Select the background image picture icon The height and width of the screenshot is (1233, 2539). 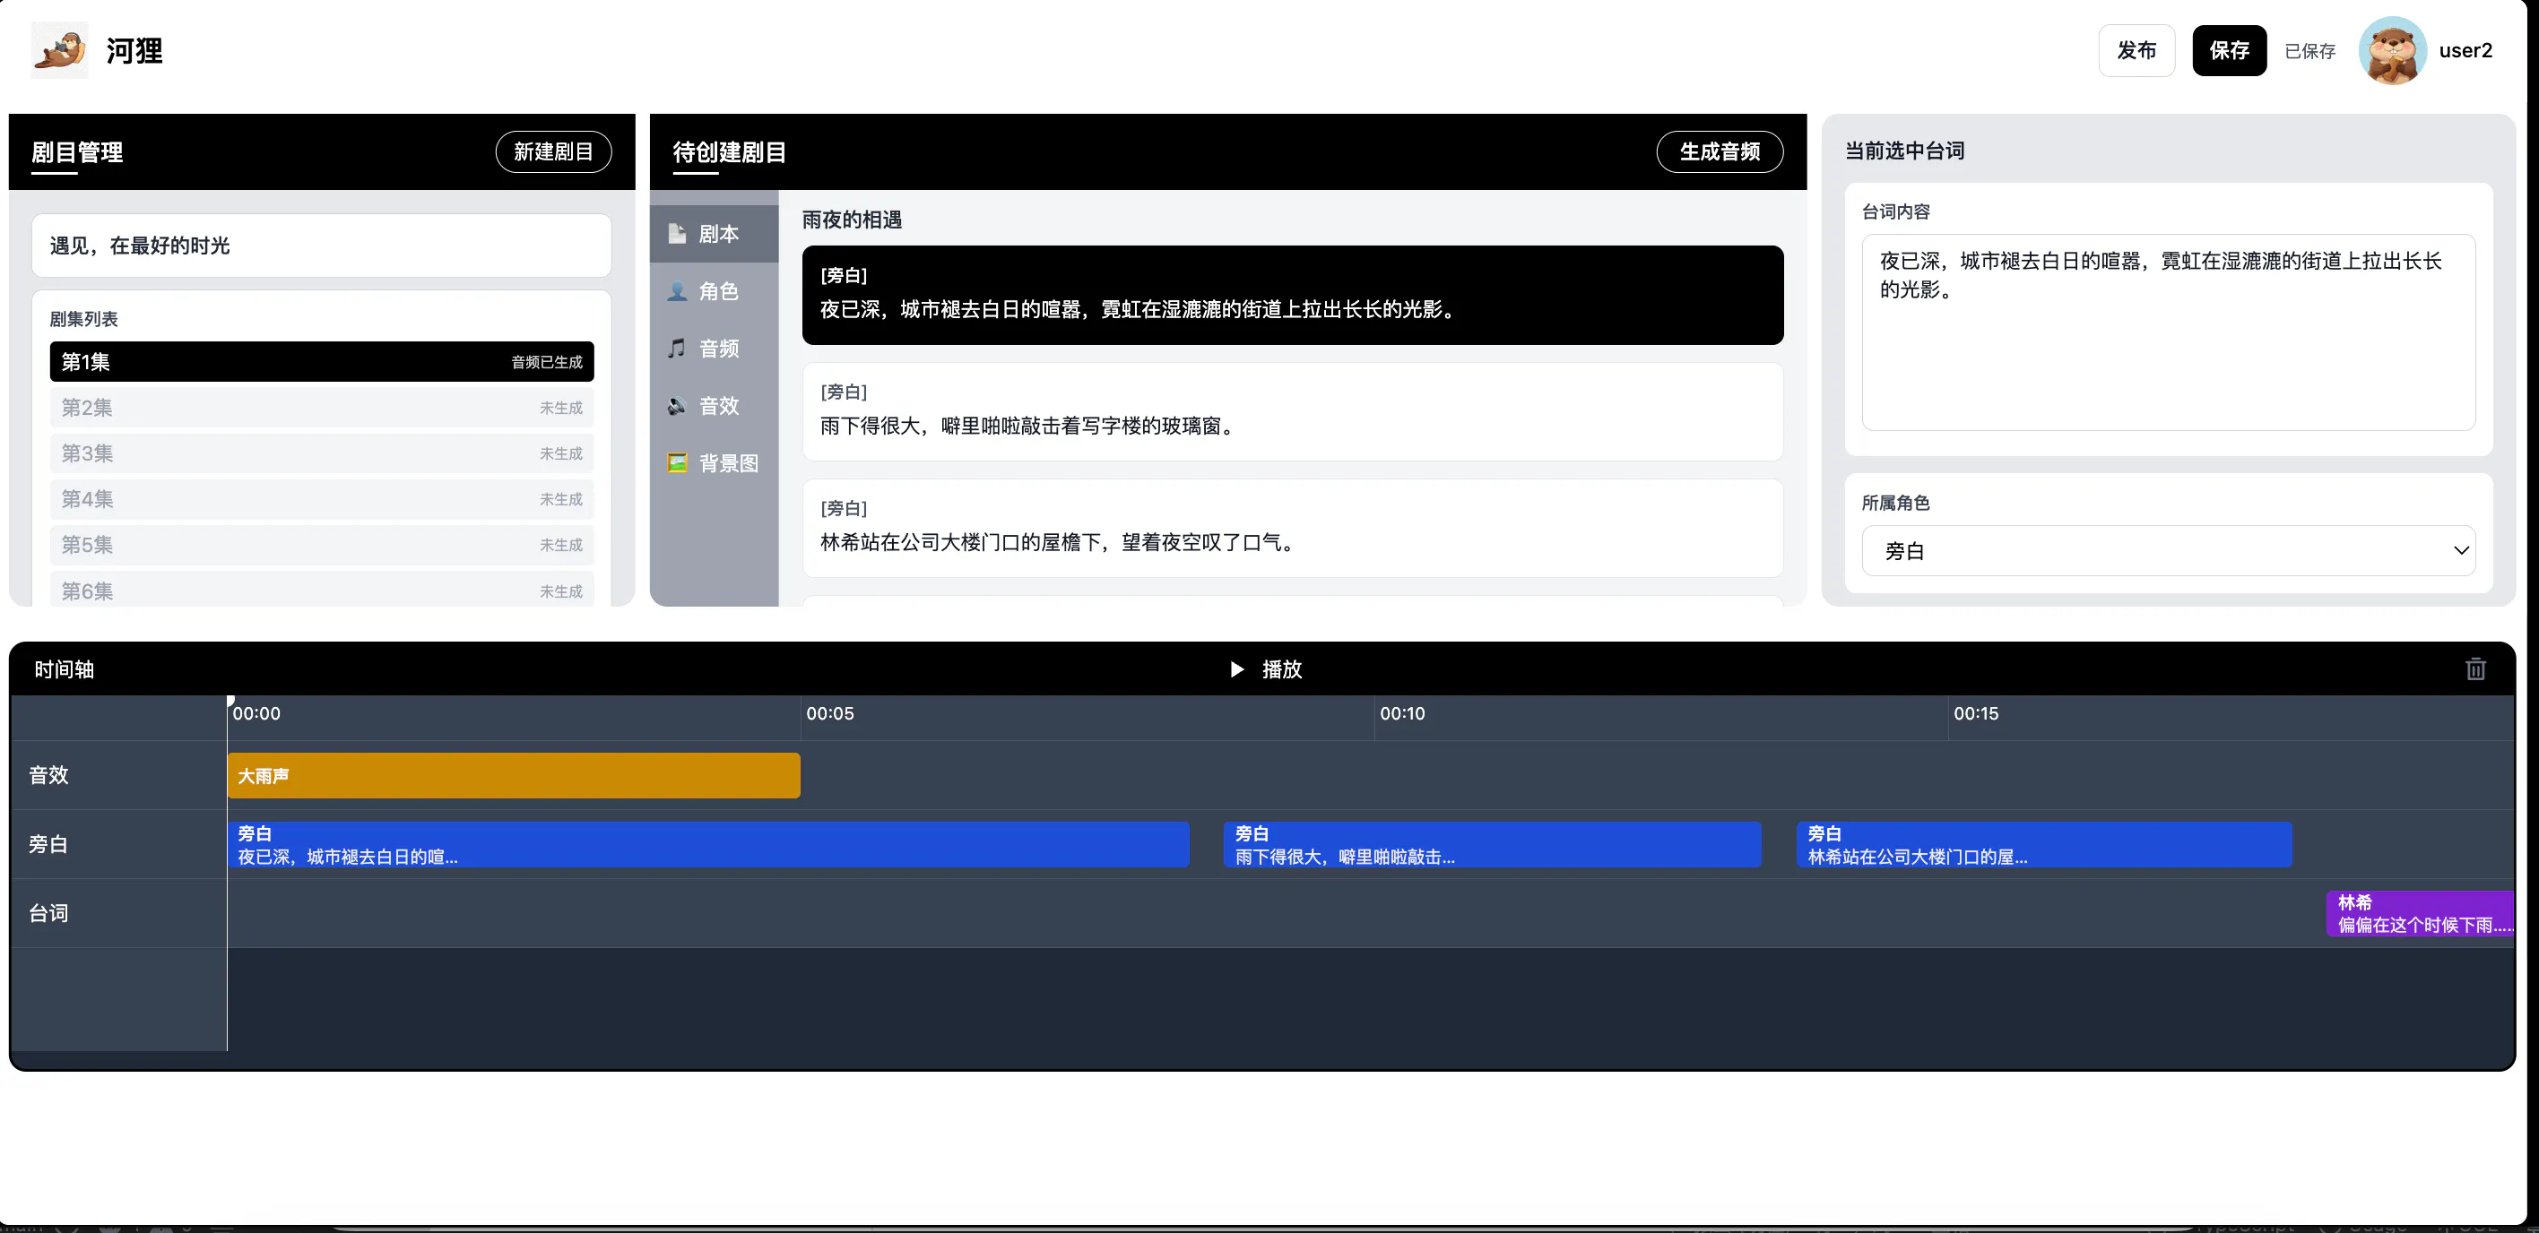(677, 461)
